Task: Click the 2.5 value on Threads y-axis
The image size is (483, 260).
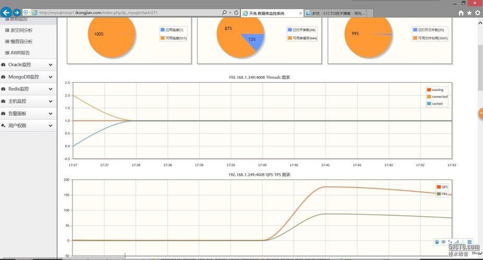Action: [x=67, y=83]
